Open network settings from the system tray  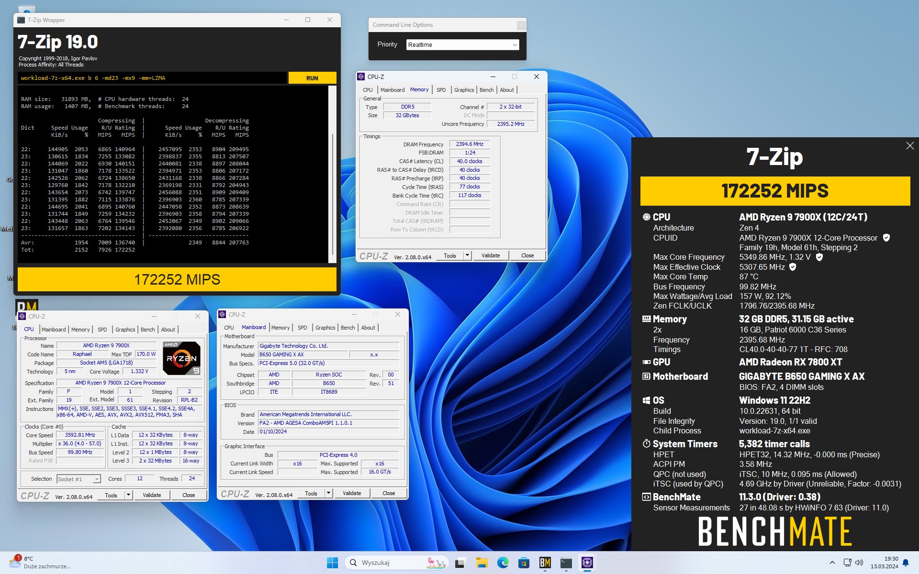[847, 563]
